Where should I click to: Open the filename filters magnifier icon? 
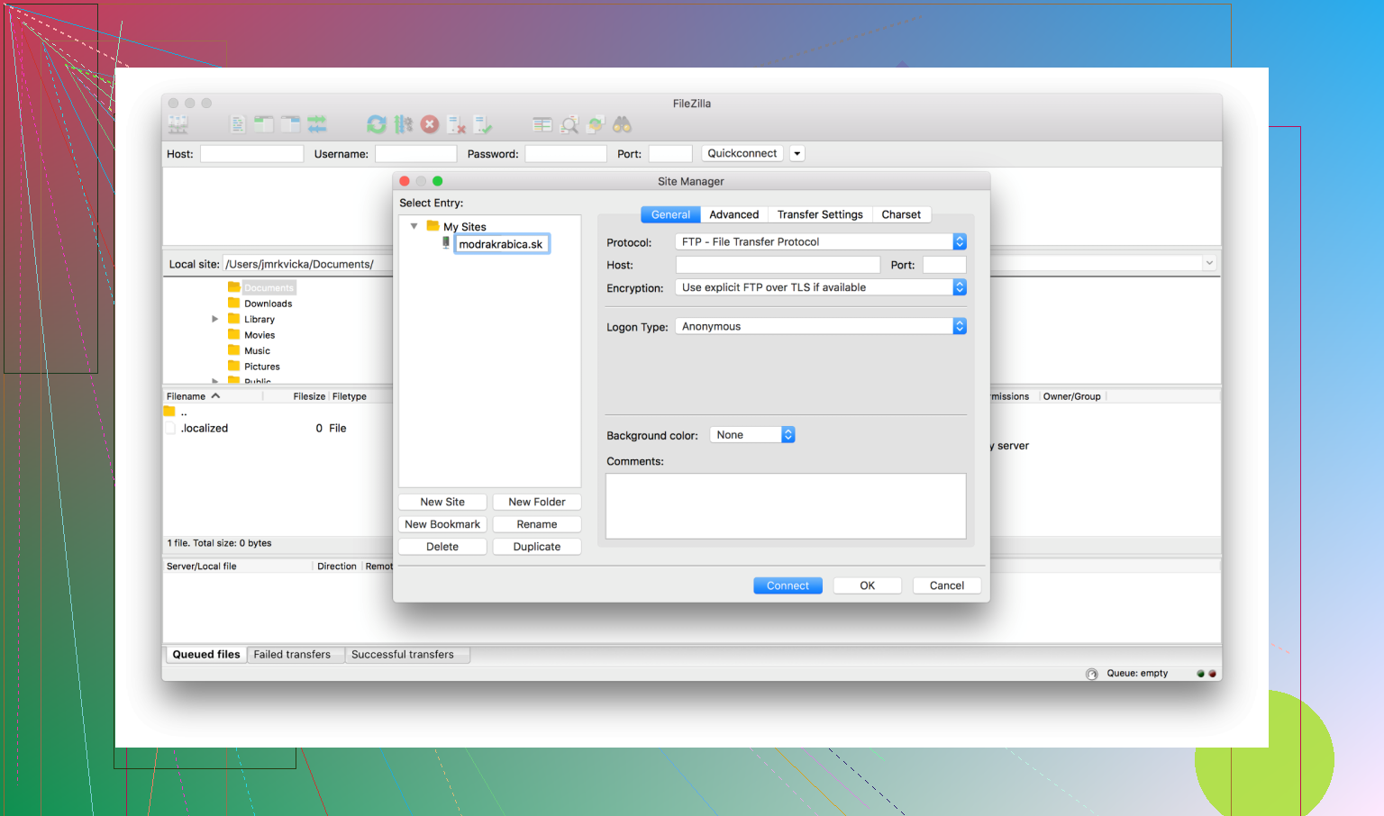pyautogui.click(x=569, y=125)
